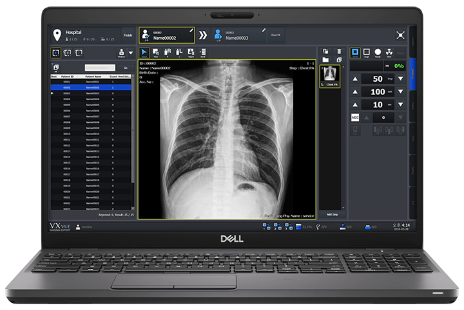Click the Send image icon
Viewport: 464px width, 310px height.
click(x=203, y=53)
